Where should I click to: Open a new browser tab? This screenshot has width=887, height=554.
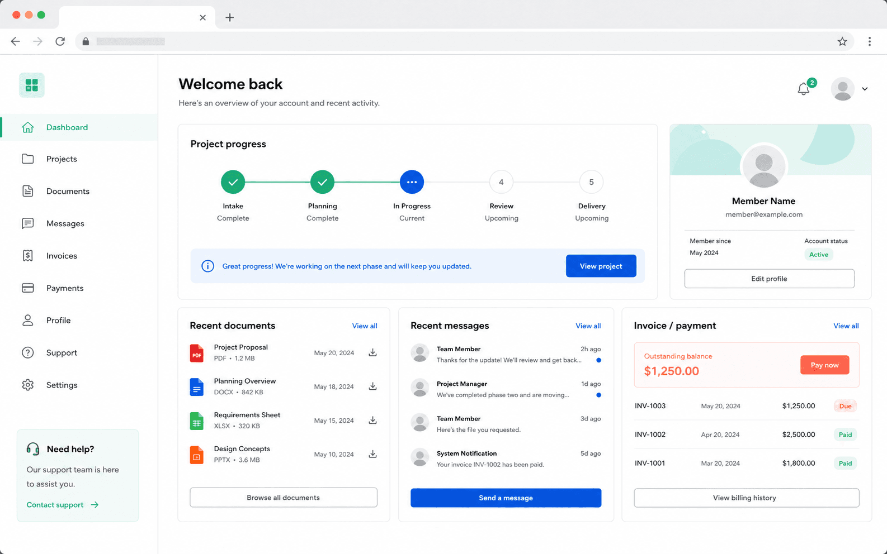230,17
